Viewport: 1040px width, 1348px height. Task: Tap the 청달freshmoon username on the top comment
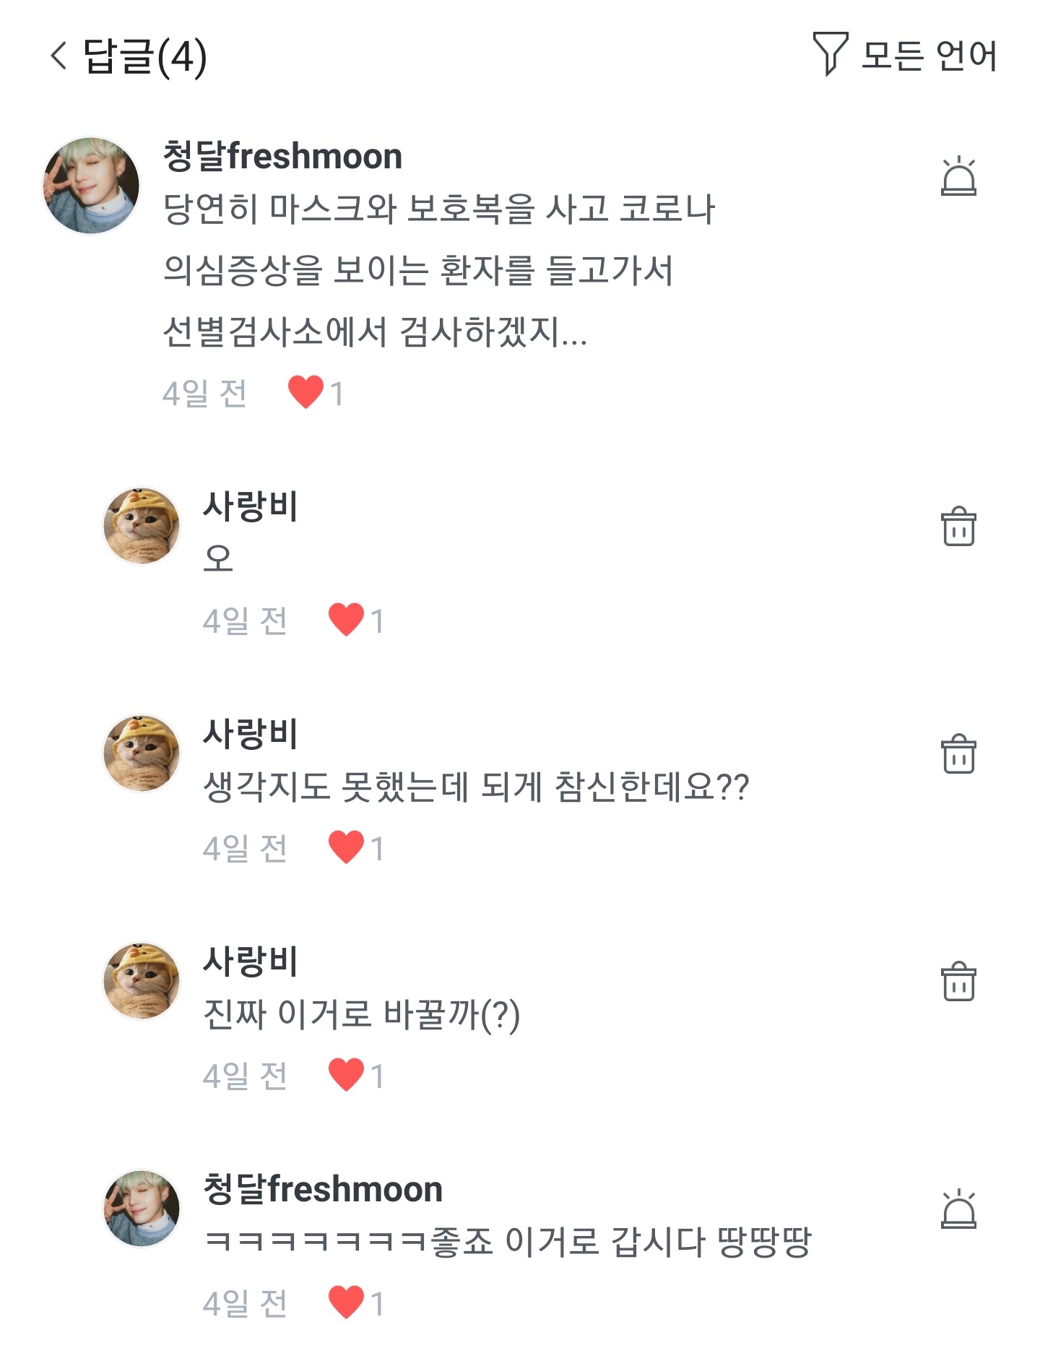(x=282, y=156)
